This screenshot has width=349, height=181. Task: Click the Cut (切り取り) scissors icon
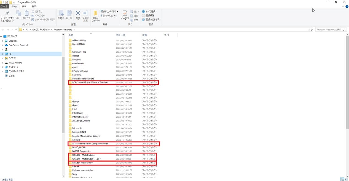33,12
